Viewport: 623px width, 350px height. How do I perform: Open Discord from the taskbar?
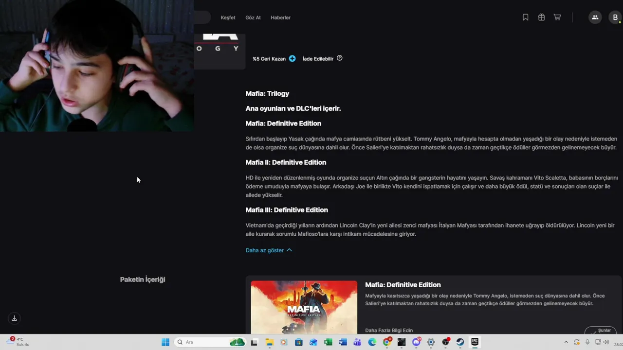417,342
